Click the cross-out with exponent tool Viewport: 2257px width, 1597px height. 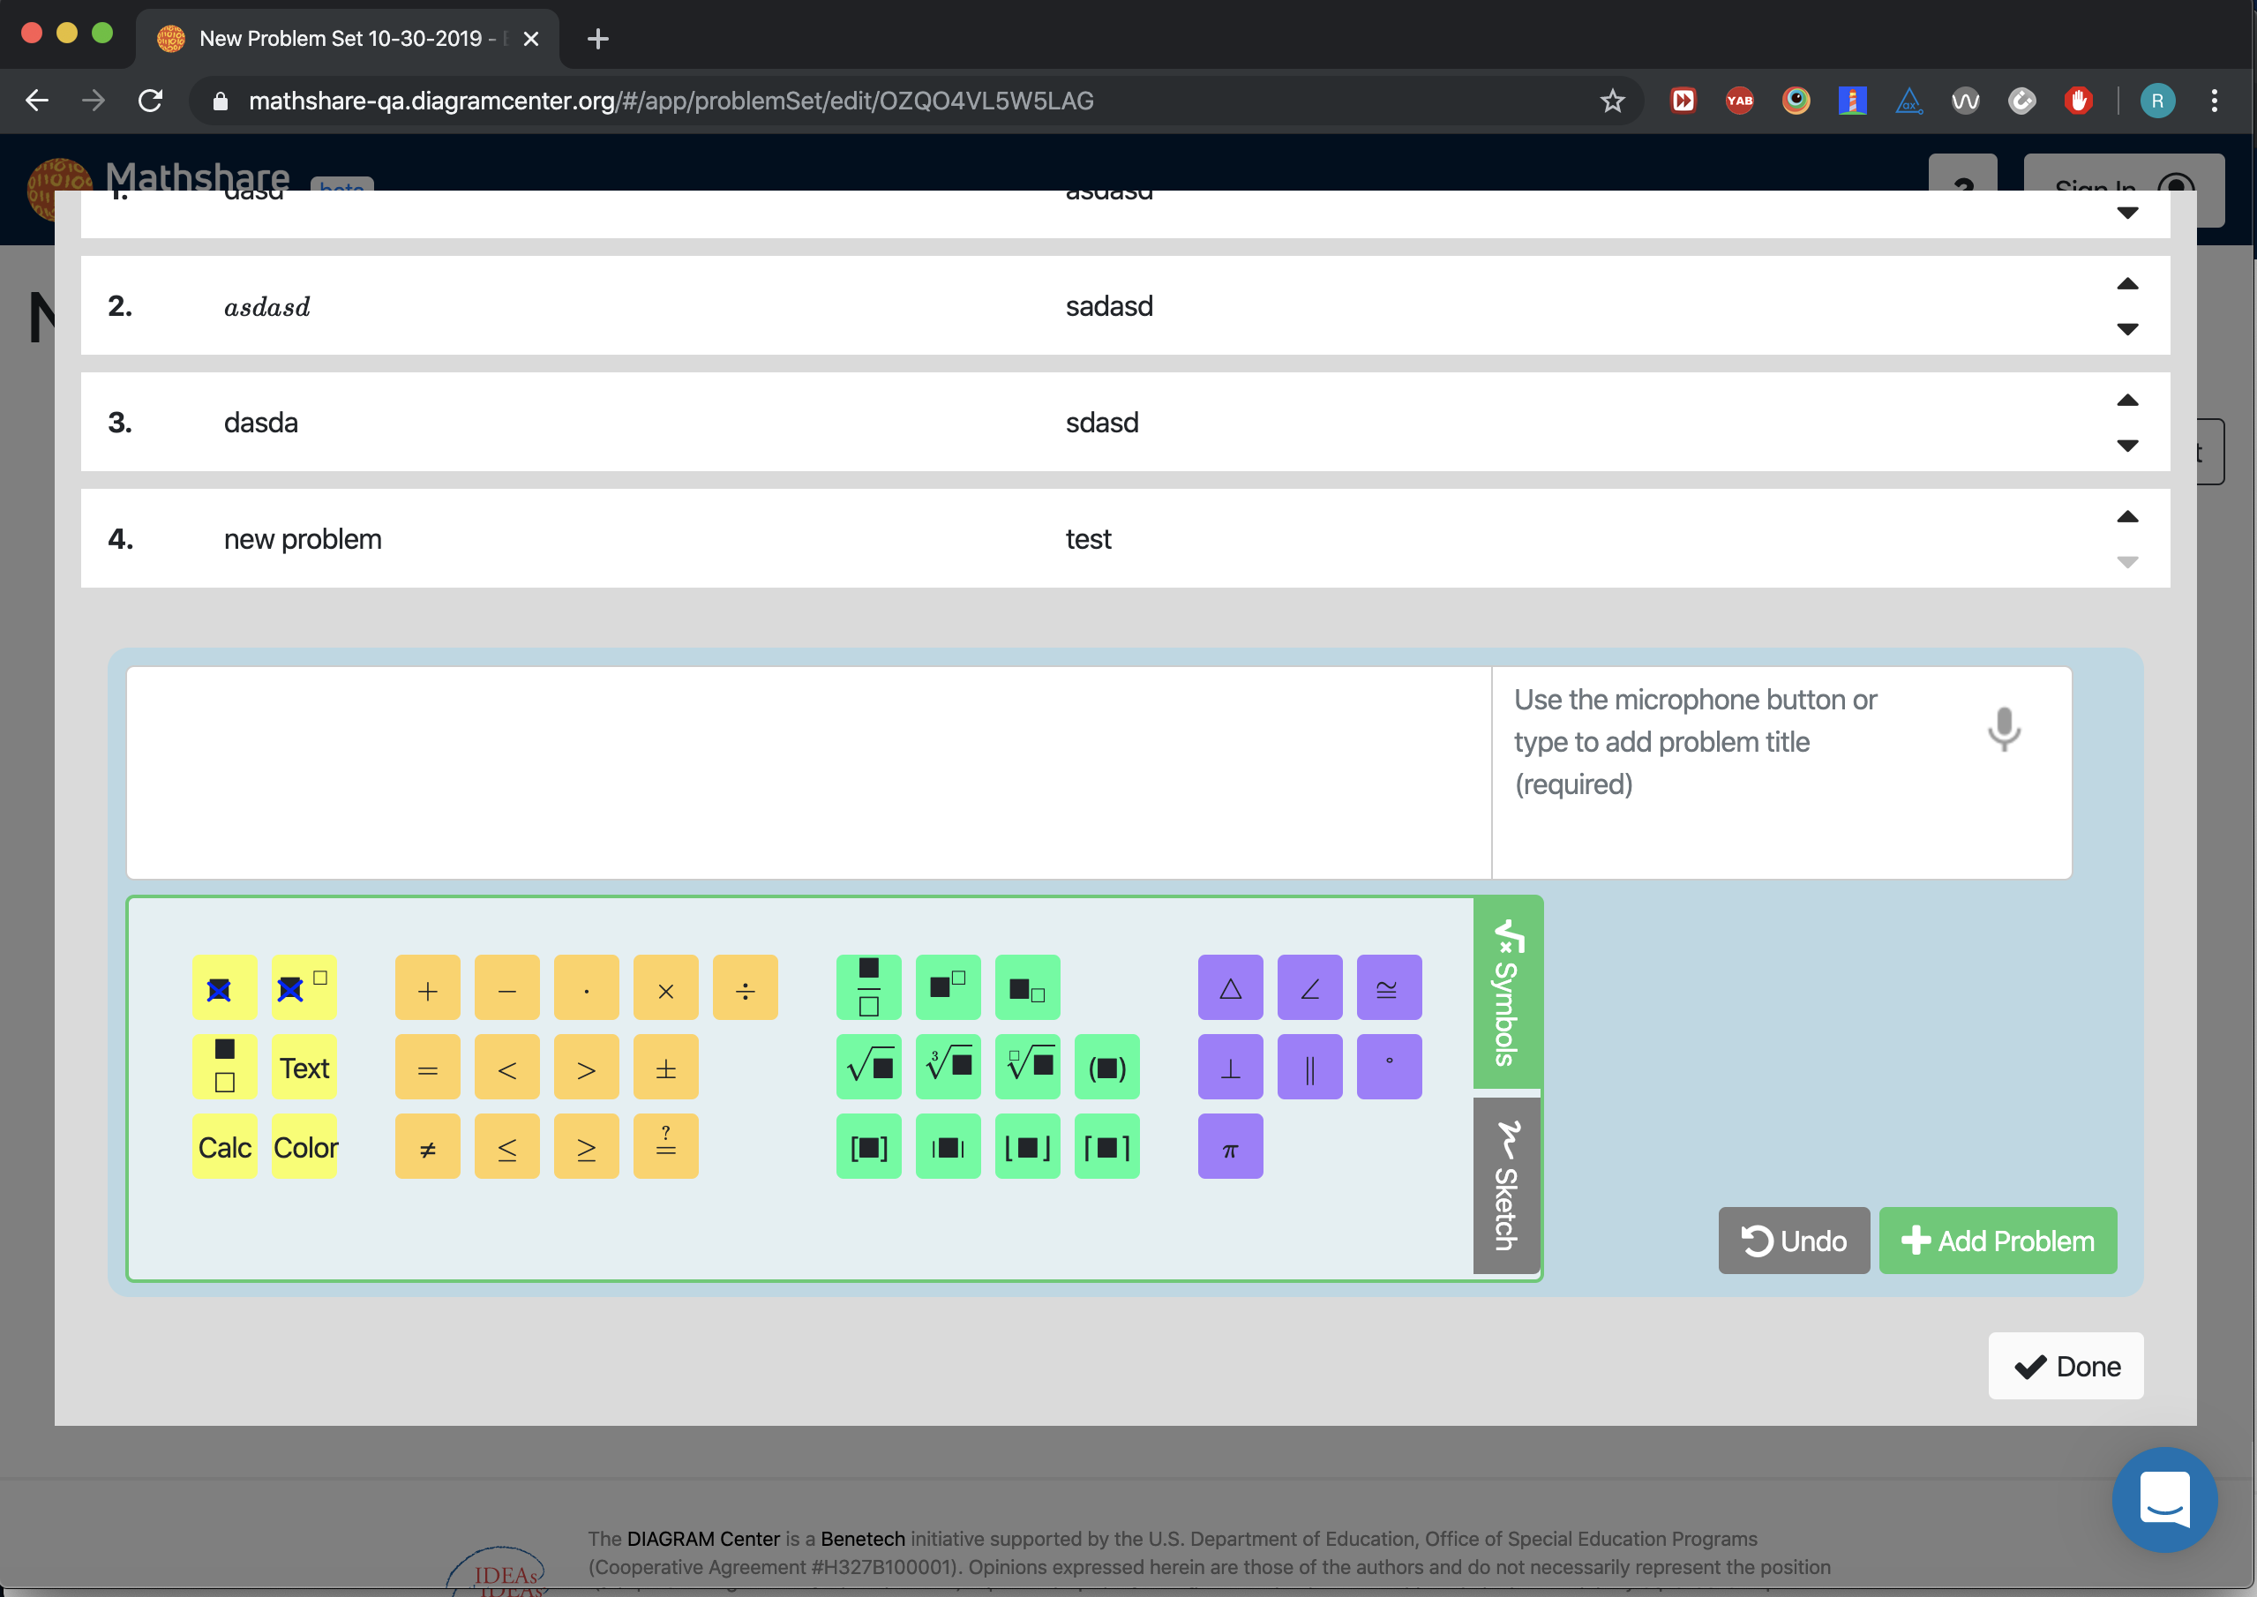[x=304, y=987]
